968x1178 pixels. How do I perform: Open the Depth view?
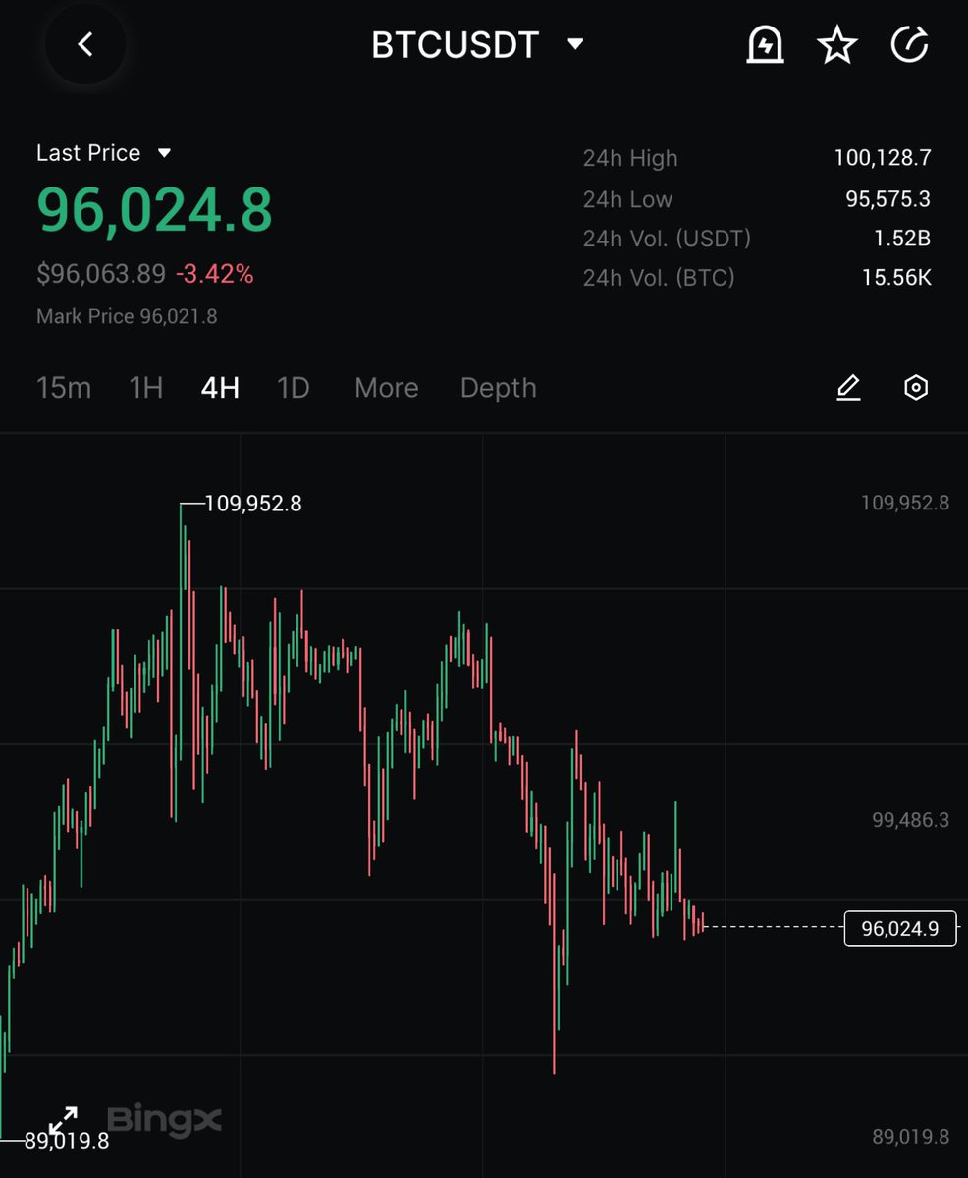[x=498, y=388]
